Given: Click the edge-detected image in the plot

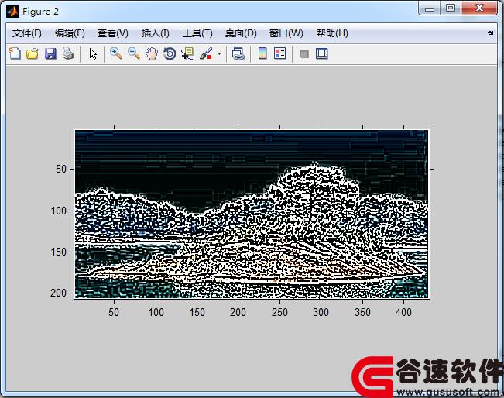Looking at the screenshot, I should [252, 214].
